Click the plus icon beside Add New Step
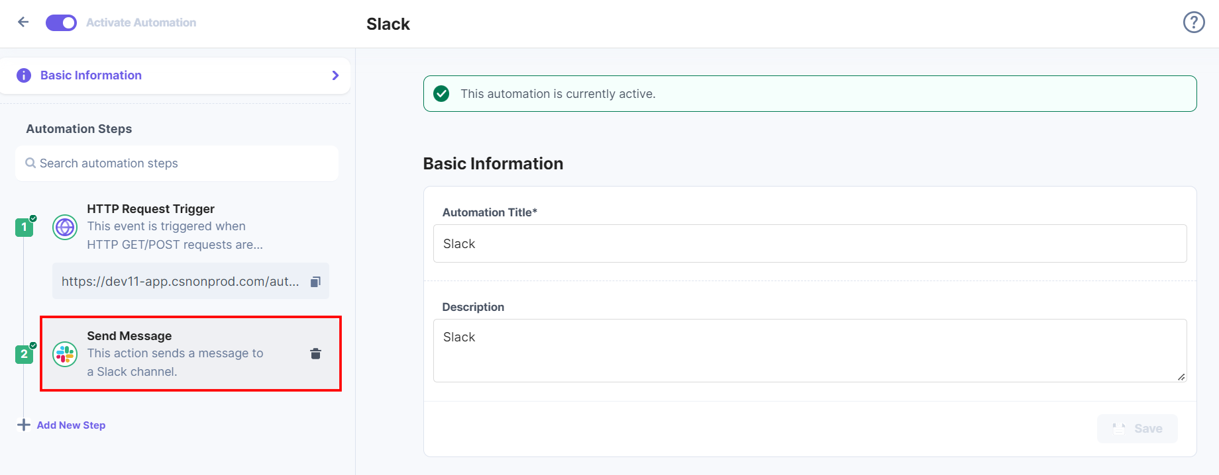1219x475 pixels. point(24,425)
